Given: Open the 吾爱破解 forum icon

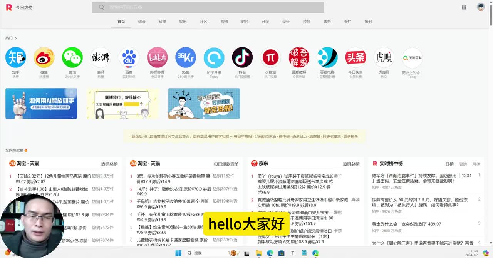Looking at the screenshot, I should click(x=299, y=57).
